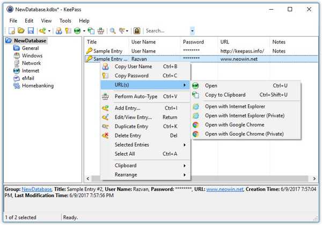The image size is (322, 225).
Task: Choose Edit/View Entry... in context menu
Action: 145,117
